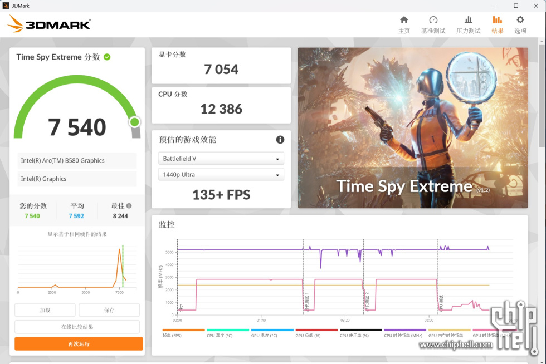Open the Battlefield V game dropdown
This screenshot has height=364, width=546.
[221, 158]
